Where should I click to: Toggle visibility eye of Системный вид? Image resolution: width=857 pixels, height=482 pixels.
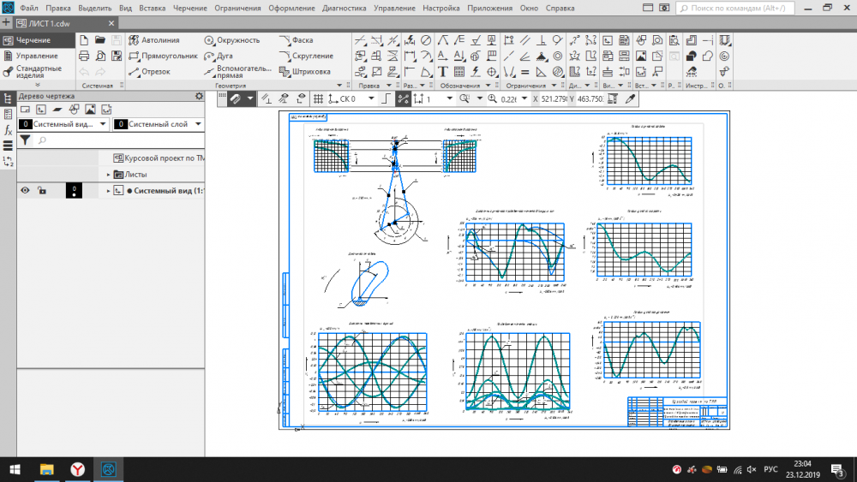[x=26, y=191]
